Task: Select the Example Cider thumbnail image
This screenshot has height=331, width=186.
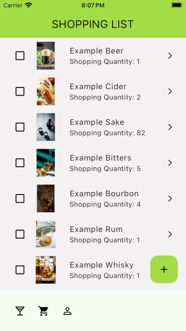Action: click(x=46, y=91)
